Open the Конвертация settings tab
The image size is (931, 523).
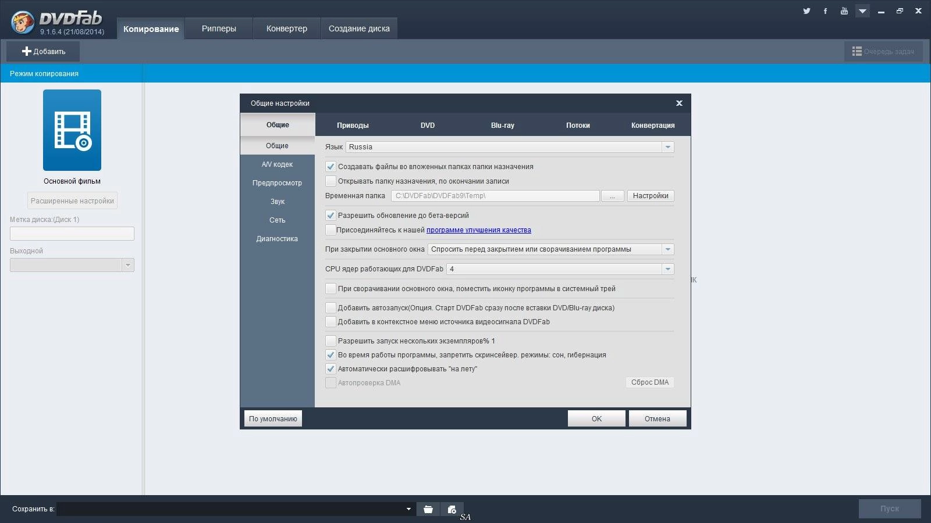pyautogui.click(x=653, y=125)
